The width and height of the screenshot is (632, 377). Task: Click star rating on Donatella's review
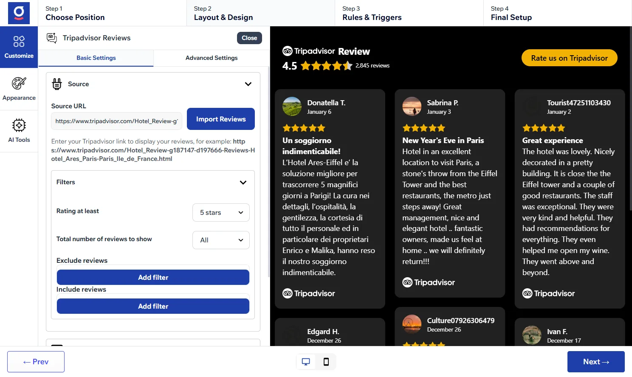pyautogui.click(x=304, y=128)
